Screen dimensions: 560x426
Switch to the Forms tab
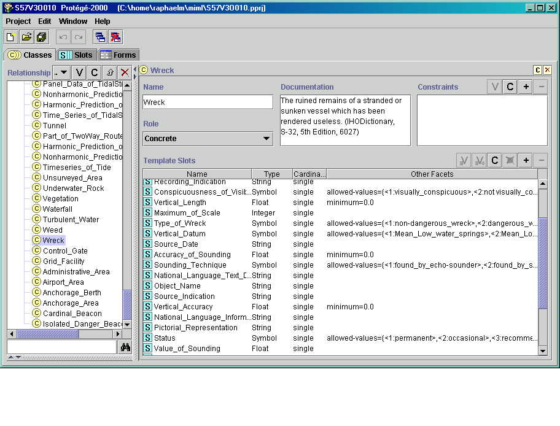[x=119, y=55]
